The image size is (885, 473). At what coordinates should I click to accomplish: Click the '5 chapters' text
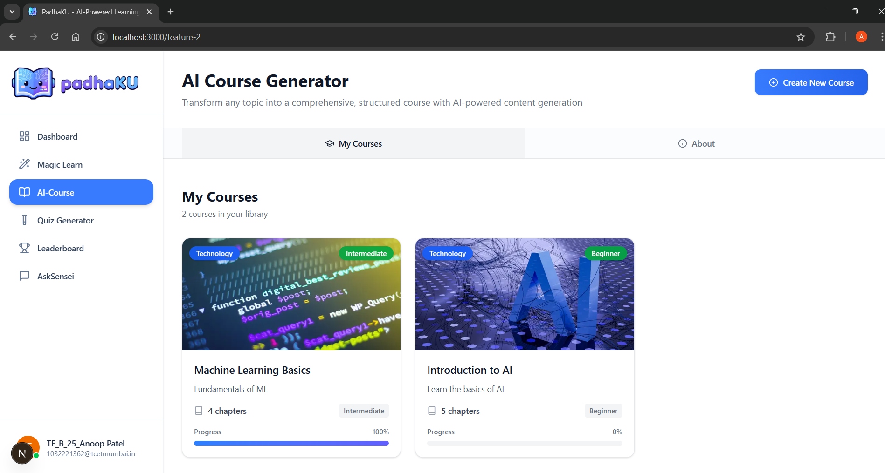tap(460, 411)
